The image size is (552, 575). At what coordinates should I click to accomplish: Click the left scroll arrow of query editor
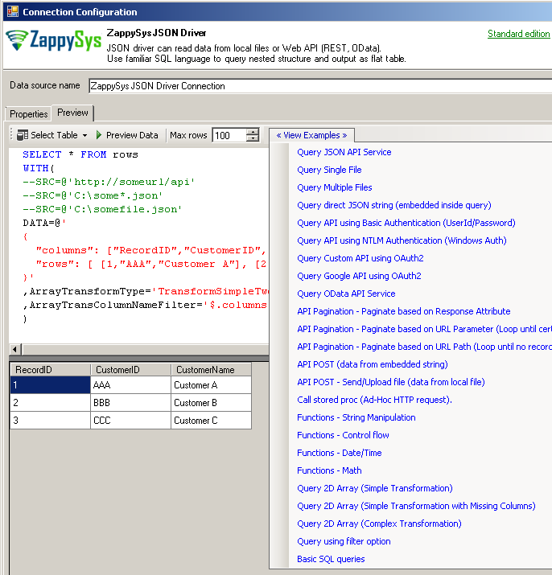[14, 350]
